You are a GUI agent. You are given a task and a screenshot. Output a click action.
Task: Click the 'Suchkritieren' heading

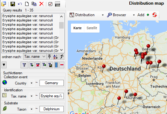point(13,73)
